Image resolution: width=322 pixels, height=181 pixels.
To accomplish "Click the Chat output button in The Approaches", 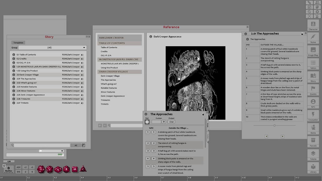I will click(x=171, y=122).
